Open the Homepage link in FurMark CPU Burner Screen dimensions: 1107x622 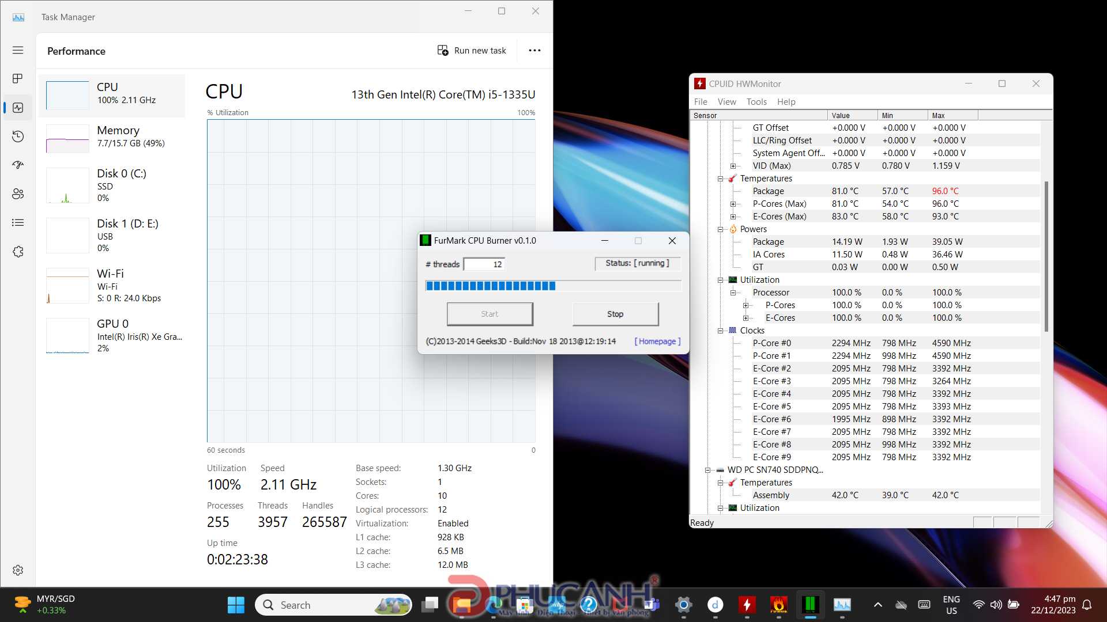coord(657,342)
